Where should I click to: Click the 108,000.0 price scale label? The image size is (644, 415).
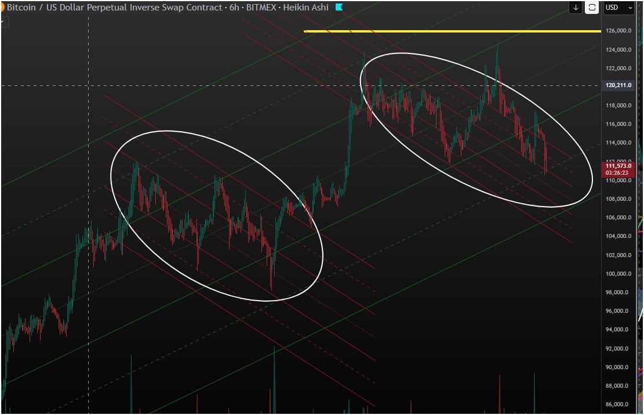[618, 199]
